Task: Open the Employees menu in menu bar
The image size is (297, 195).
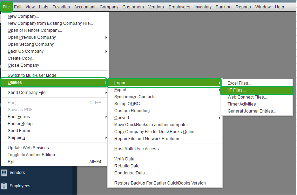Action: coord(180,7)
